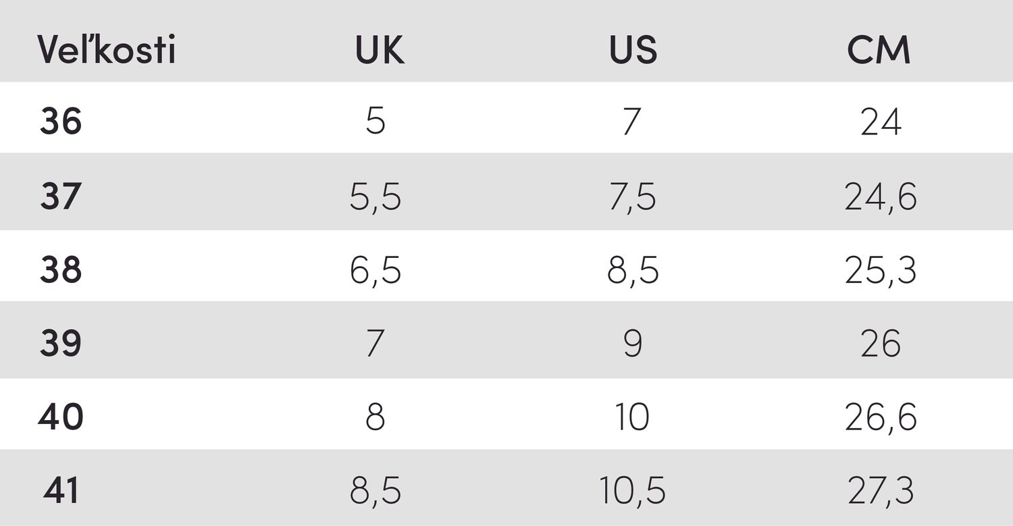Viewport: 1013px width, 526px height.
Task: Click US value 10,5 in last row
Action: point(632,492)
